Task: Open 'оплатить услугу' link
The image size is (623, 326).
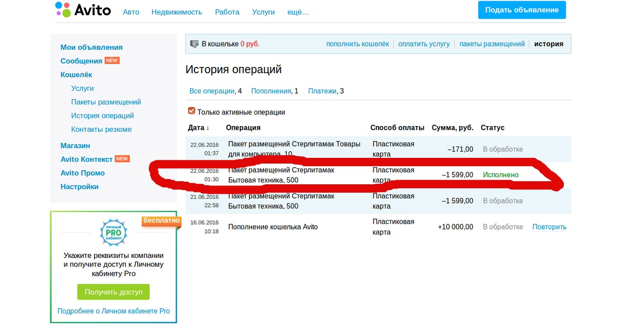Action: 424,44
